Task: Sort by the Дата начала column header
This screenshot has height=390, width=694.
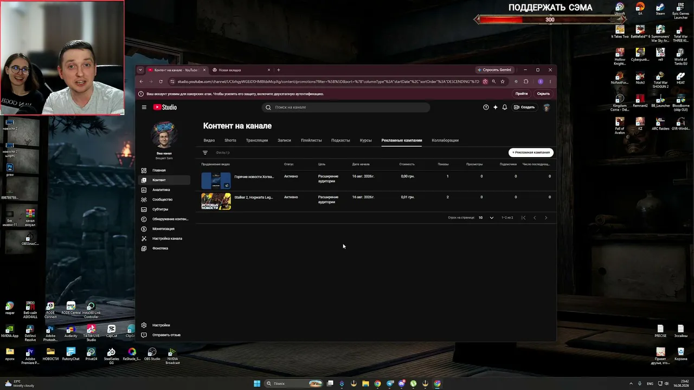Action: point(361,164)
